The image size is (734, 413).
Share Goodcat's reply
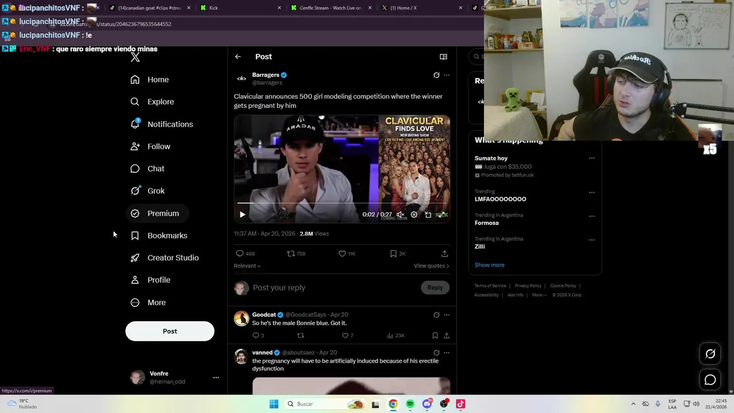pyautogui.click(x=446, y=336)
